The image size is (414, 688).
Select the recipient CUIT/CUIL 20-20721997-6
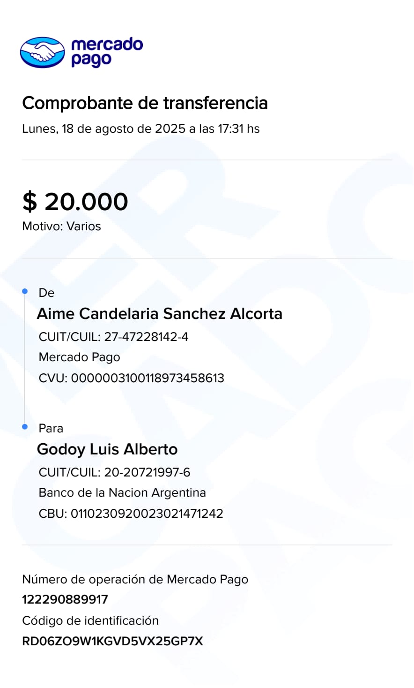114,472
